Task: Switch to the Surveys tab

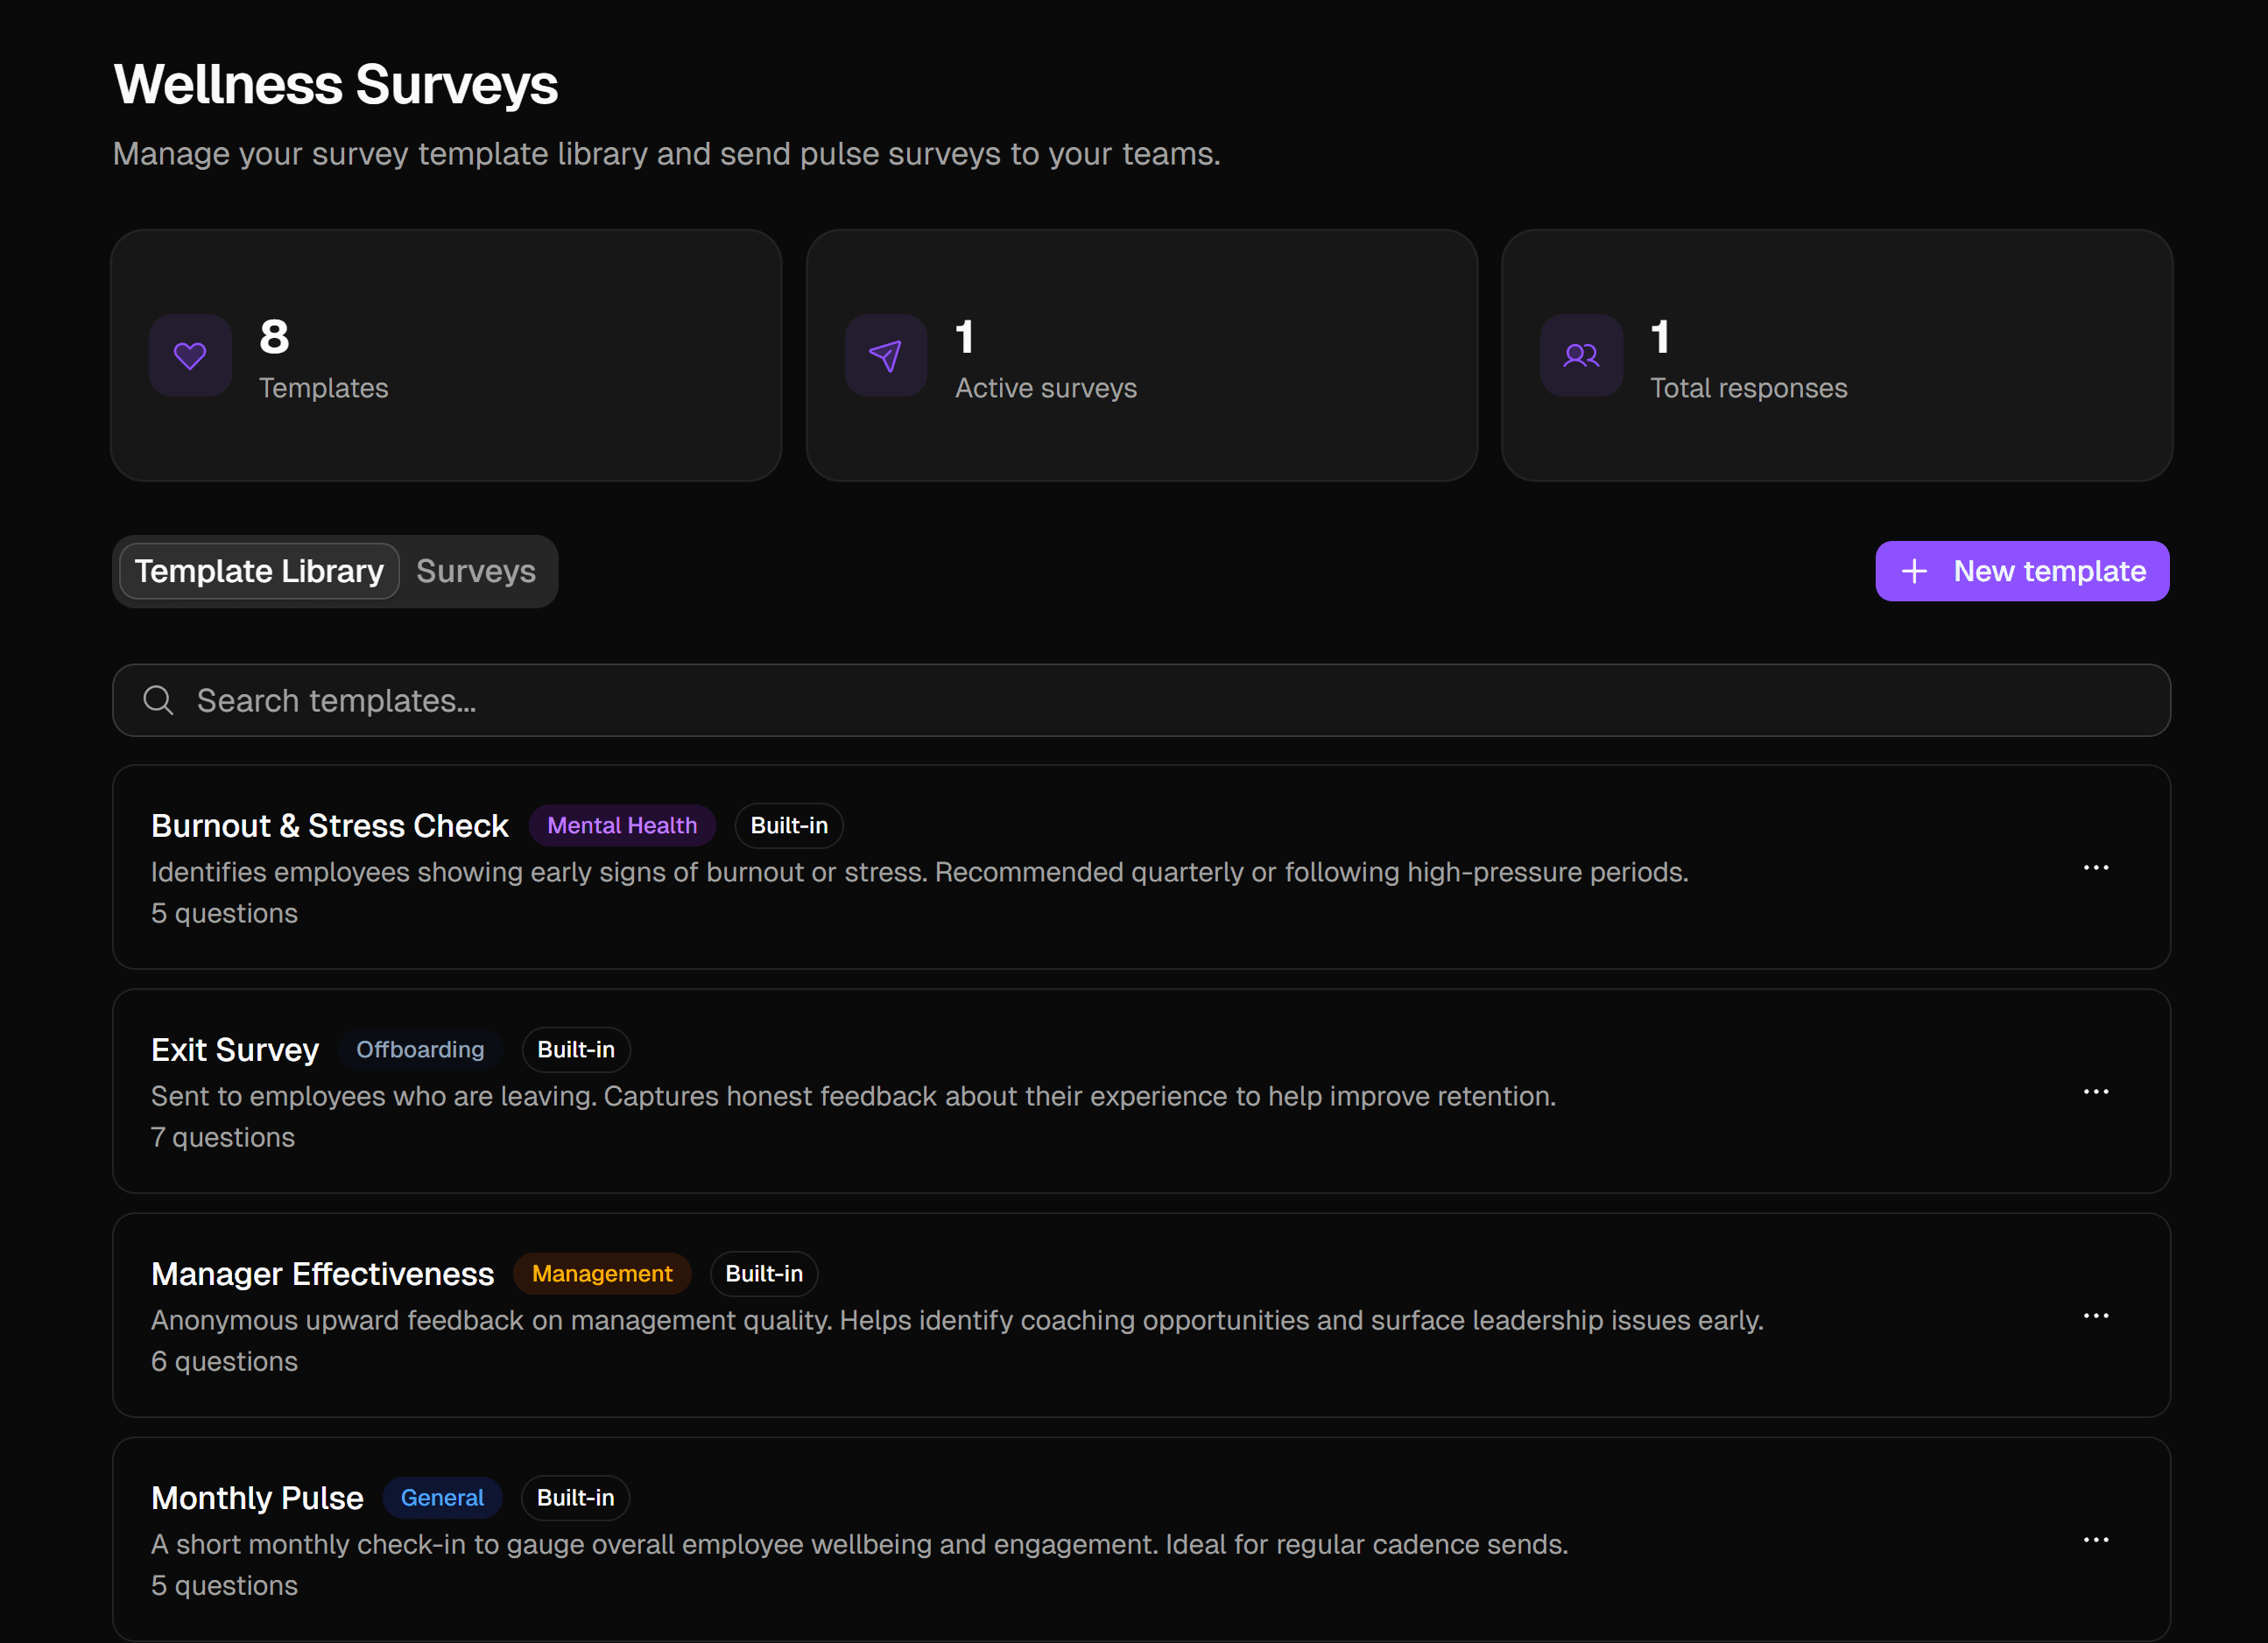Action: [x=476, y=571]
